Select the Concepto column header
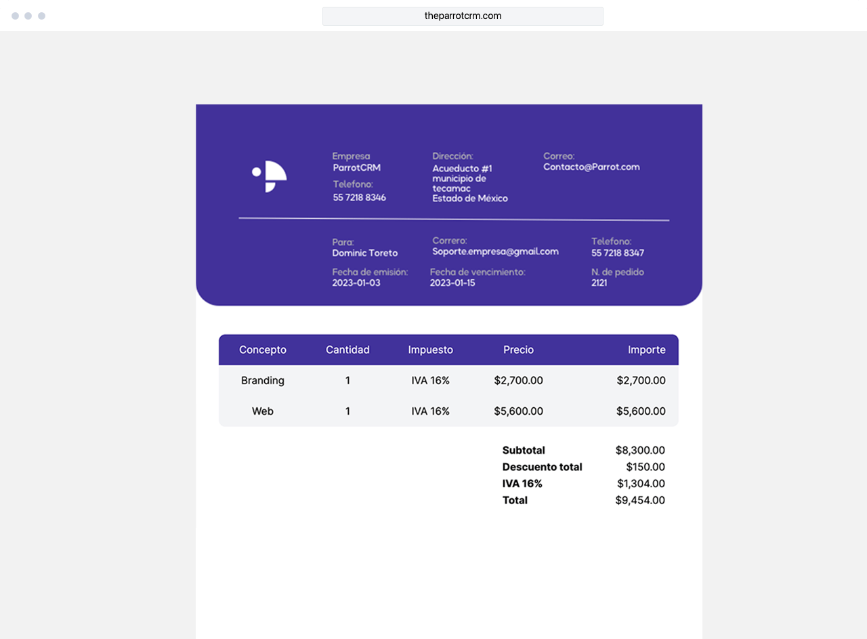 pos(263,350)
